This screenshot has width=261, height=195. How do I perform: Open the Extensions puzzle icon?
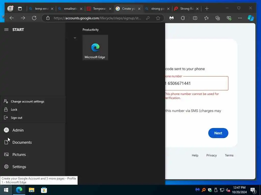click(x=183, y=18)
